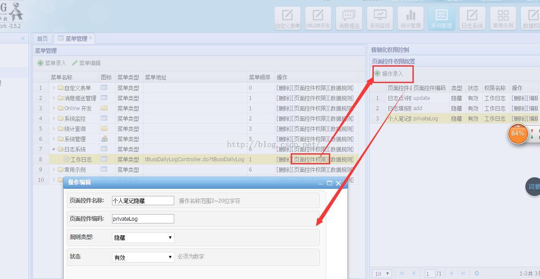Open the 自定义表单 top navigation icon
The image size is (540, 279).
point(288,19)
